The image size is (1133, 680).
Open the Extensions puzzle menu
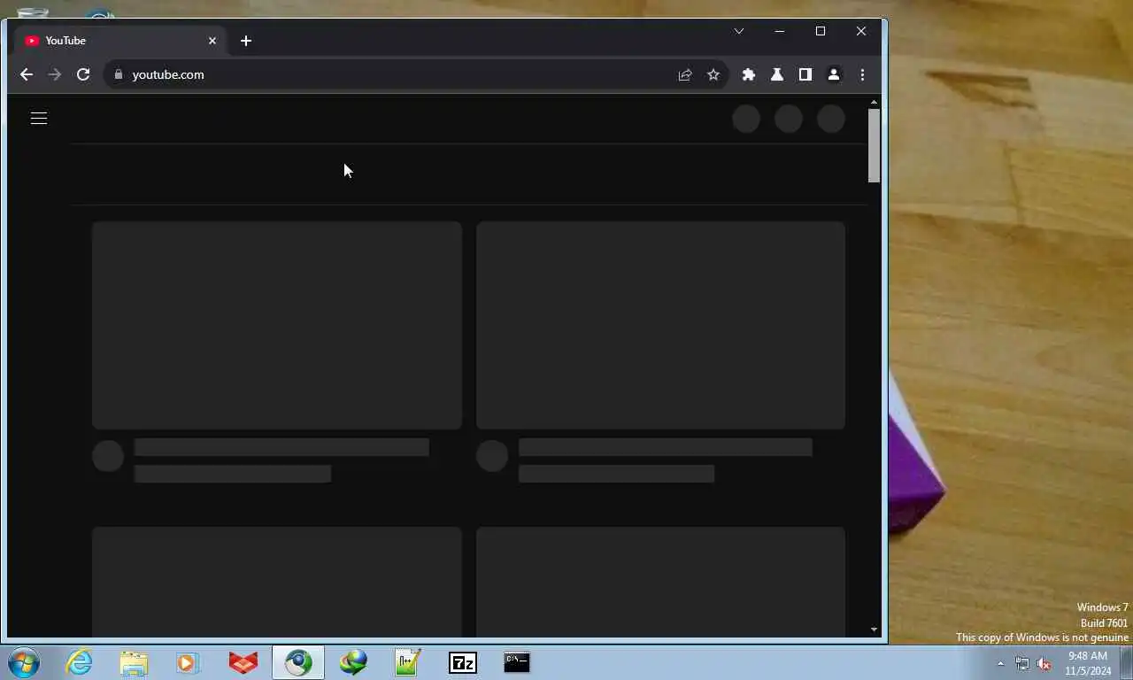[749, 74]
